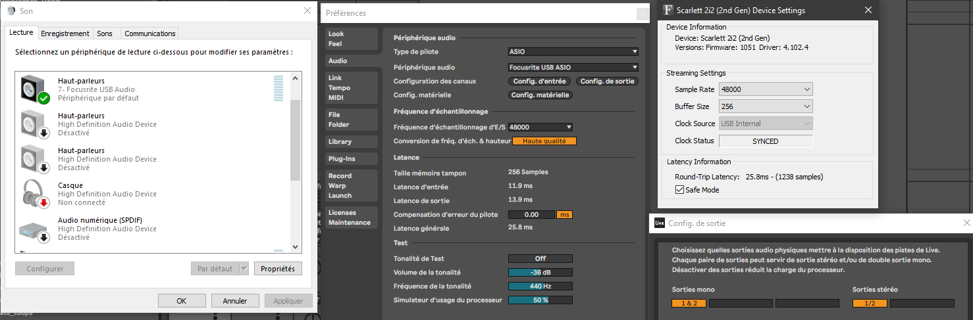This screenshot has height=320, width=973.
Task: Open the Fréquence d'échantillonnage d'E/S 48000 dropdown
Action: [540, 127]
